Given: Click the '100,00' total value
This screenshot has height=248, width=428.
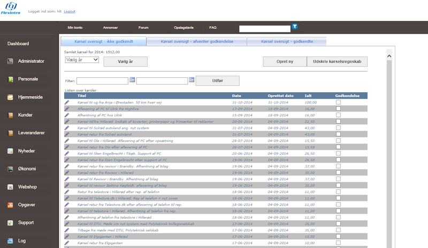Looking at the screenshot, I should pyautogui.click(x=311, y=102).
